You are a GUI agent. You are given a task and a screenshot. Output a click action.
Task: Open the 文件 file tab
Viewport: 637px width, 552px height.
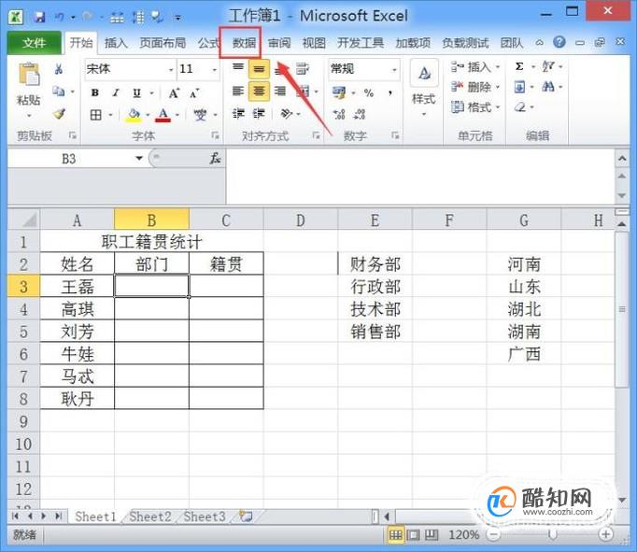pos(35,43)
